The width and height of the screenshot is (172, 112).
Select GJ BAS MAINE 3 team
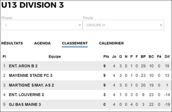click(x=25, y=104)
